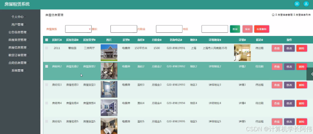Click 修改 button for room 2011

[289, 48]
